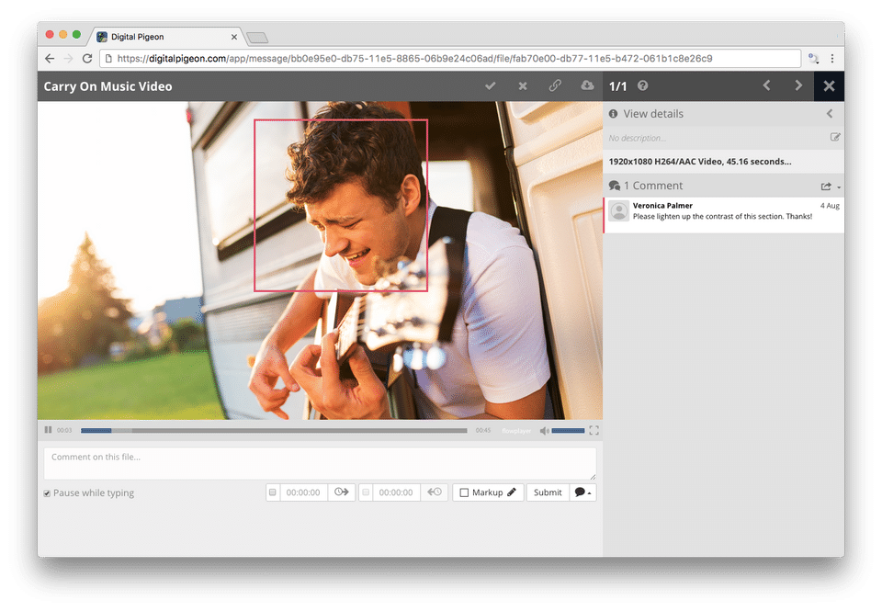Viewport: 882px width, 611px height.
Task: Adjust the volume slider
Action: pos(568,430)
